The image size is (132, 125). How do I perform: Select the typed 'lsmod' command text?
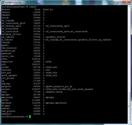(33, 7)
